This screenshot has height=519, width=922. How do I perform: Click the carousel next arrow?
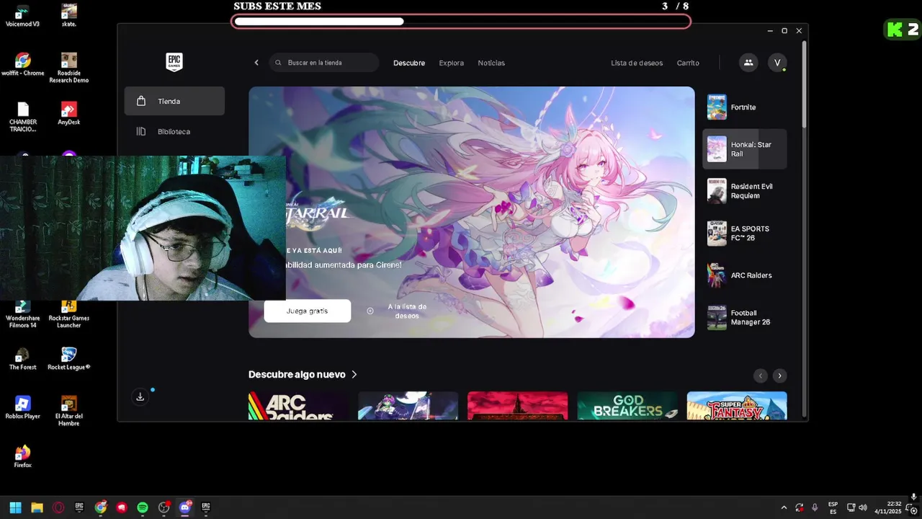pyautogui.click(x=779, y=376)
